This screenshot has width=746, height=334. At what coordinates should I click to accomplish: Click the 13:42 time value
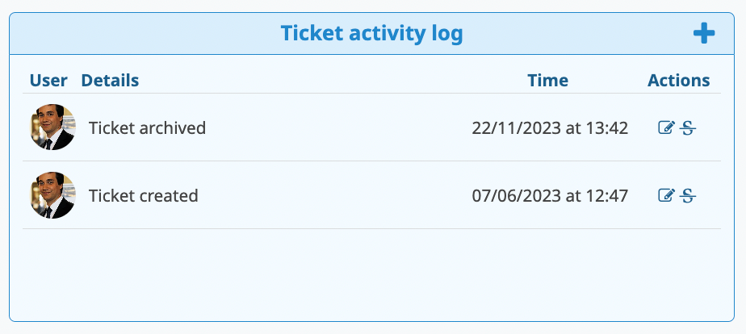click(x=608, y=127)
